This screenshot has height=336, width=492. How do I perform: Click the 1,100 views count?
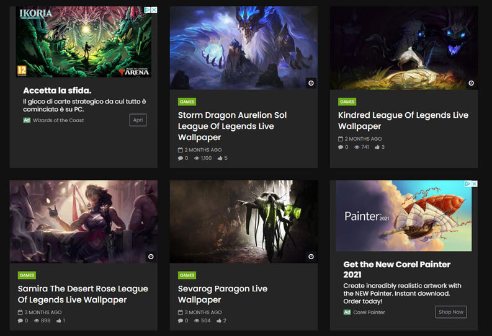coord(206,158)
